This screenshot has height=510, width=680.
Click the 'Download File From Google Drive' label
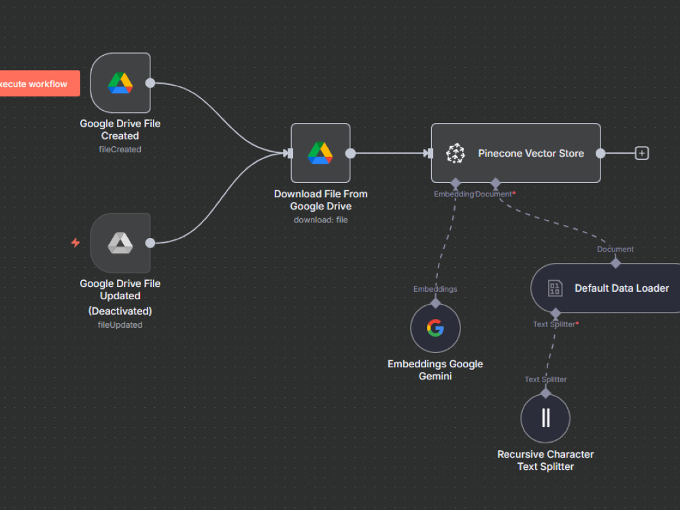point(321,200)
